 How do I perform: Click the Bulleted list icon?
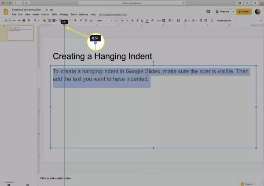pyautogui.click(x=193, y=21)
